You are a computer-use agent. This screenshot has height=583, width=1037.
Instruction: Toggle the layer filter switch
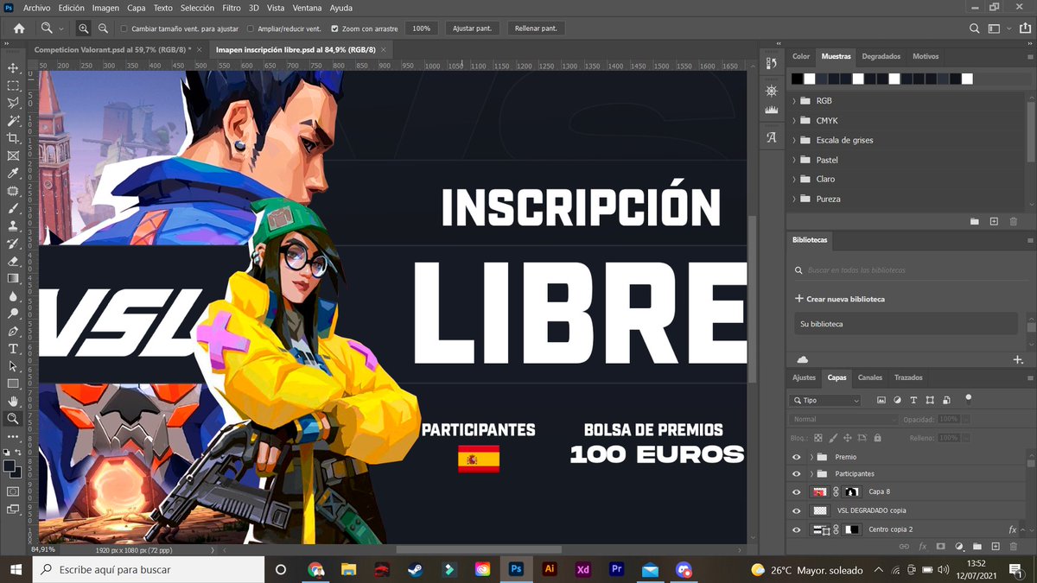click(x=969, y=399)
